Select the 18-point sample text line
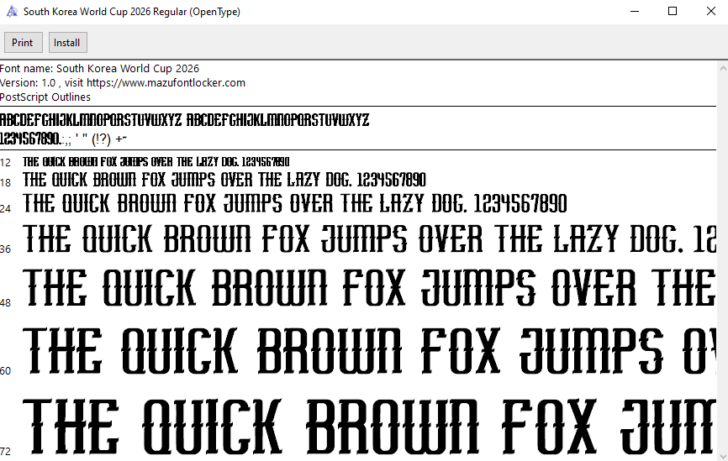Screen dimensions: 728x461 [224, 180]
